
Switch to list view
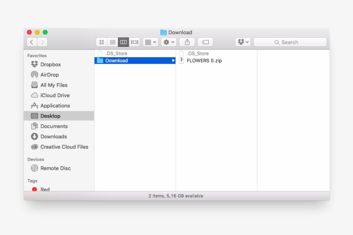112,42
